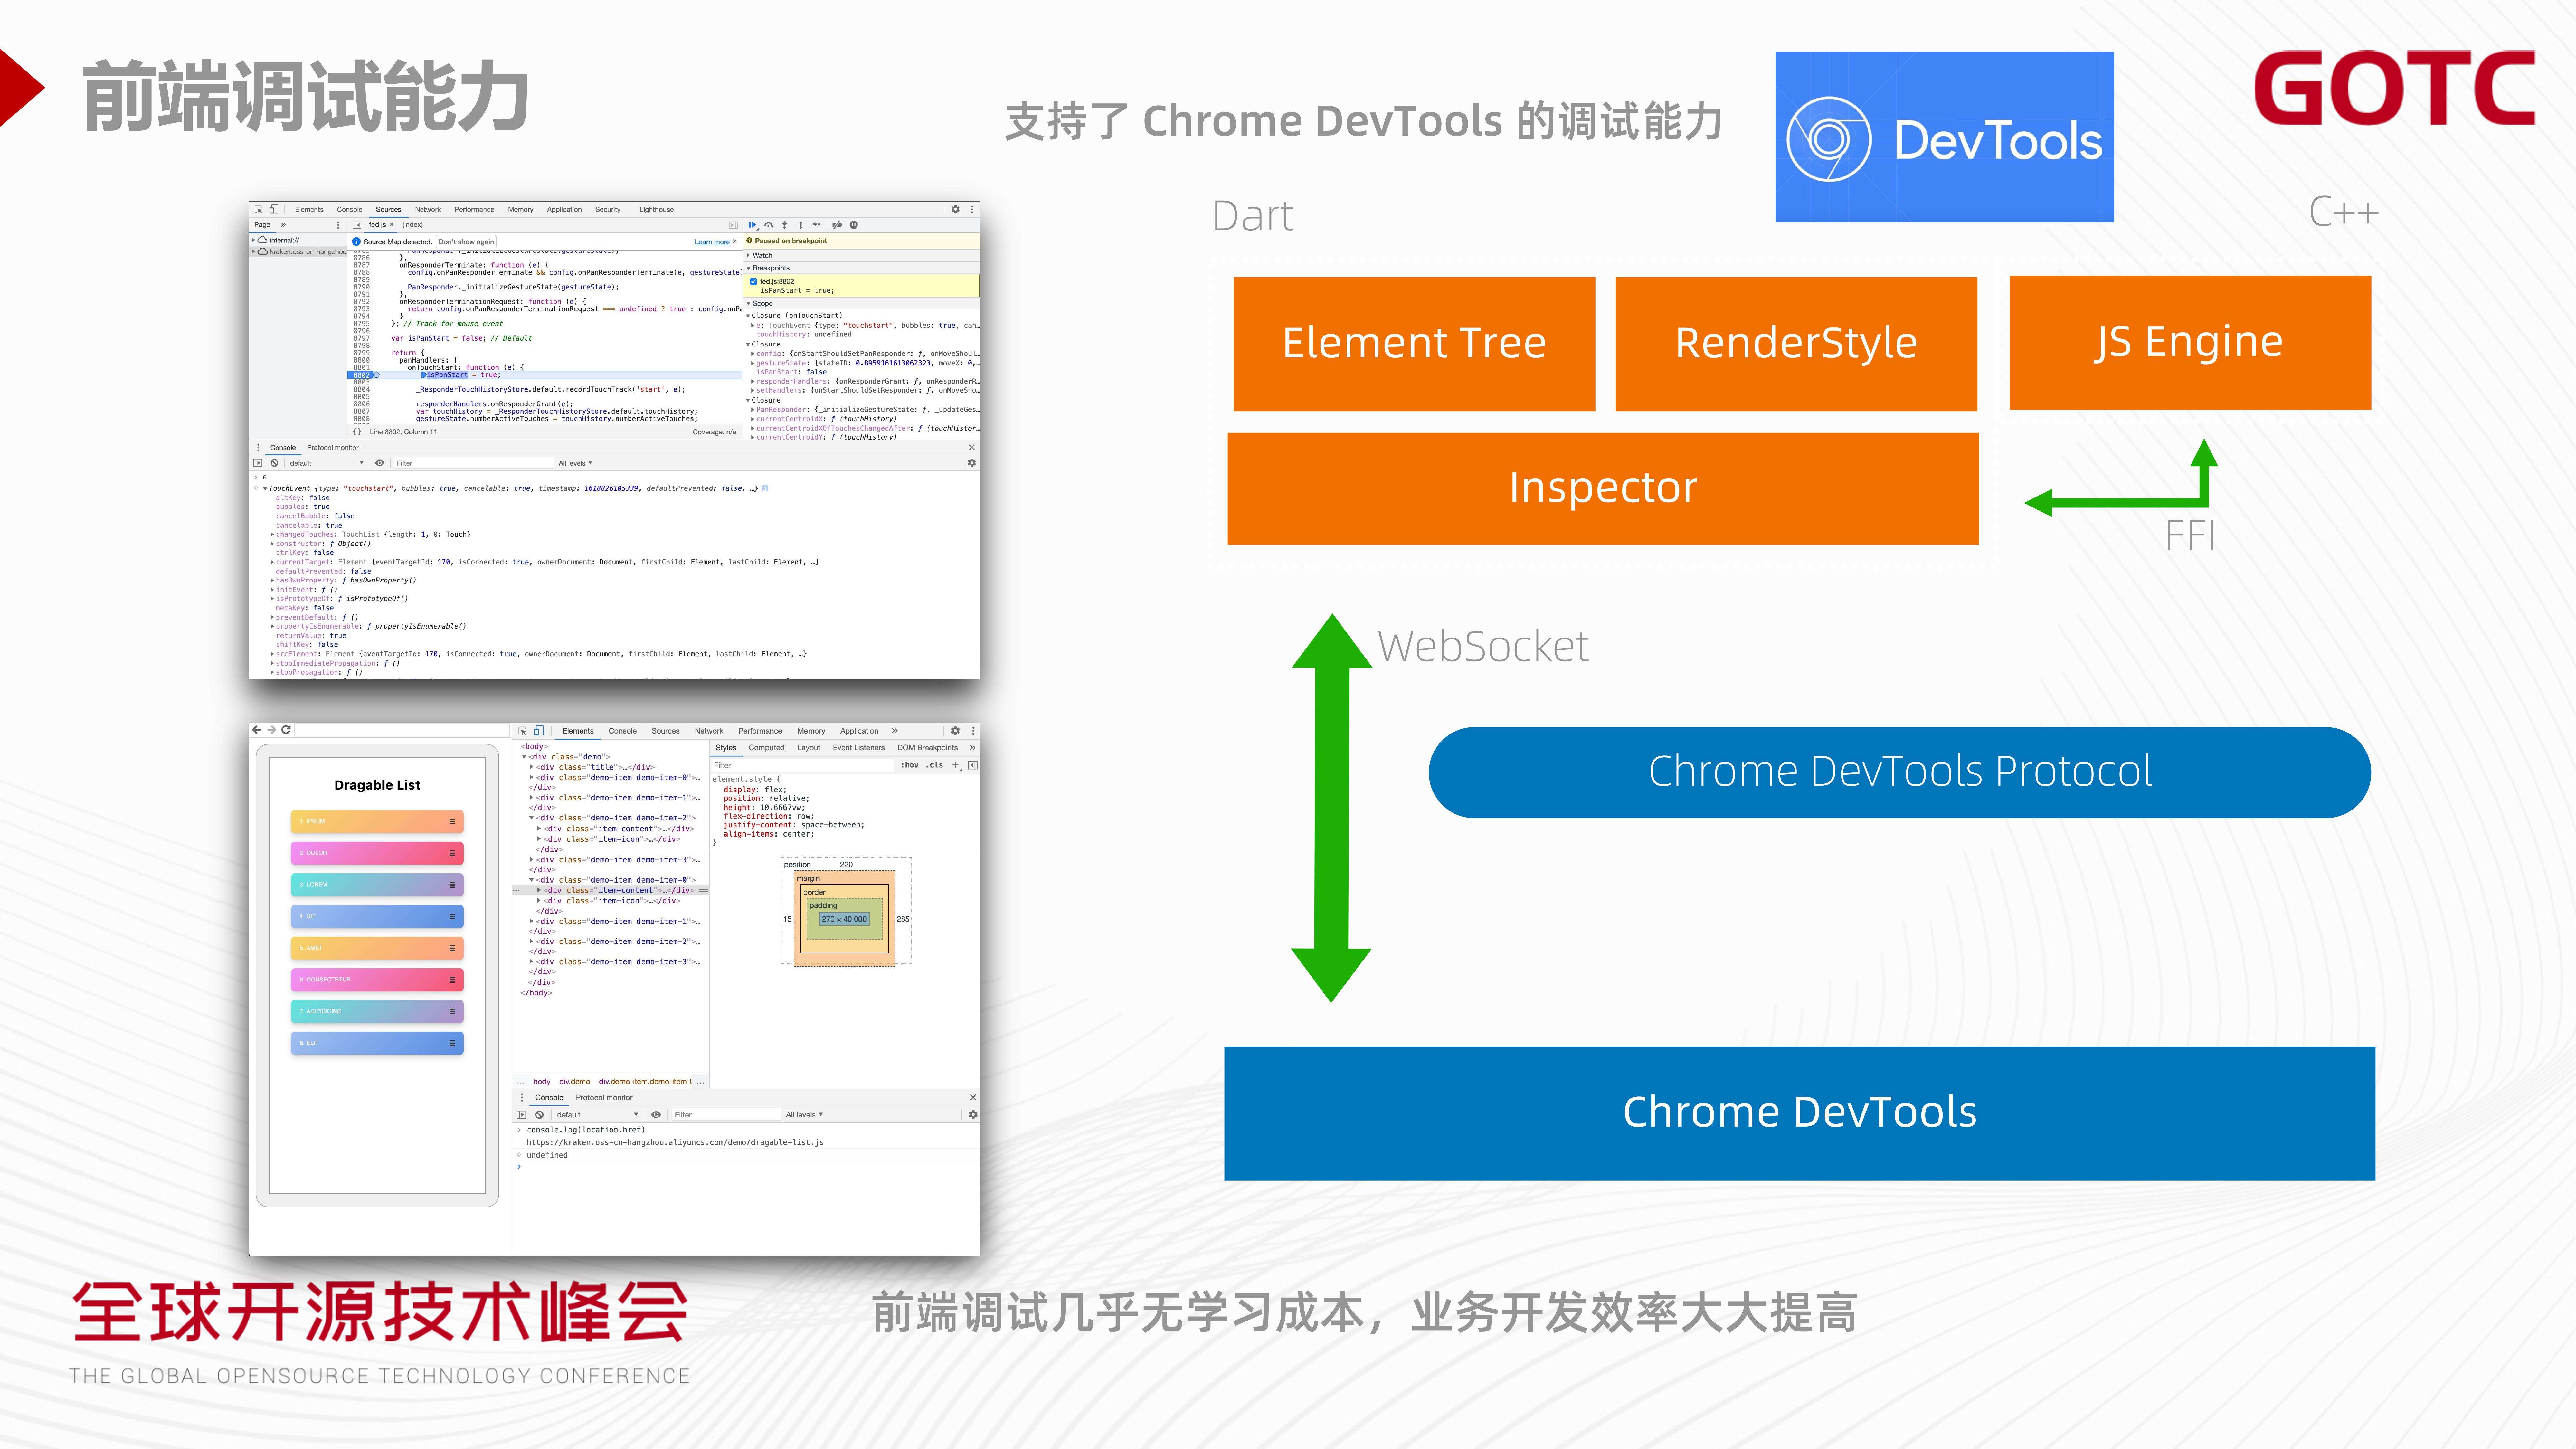Image resolution: width=2576 pixels, height=1449 pixels.
Task: Click the Don't show again button
Action: pos(466,242)
